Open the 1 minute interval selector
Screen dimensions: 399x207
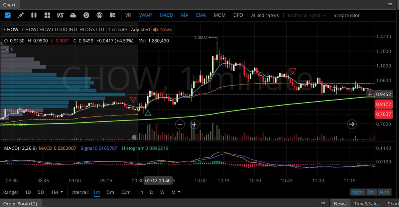[118, 29]
